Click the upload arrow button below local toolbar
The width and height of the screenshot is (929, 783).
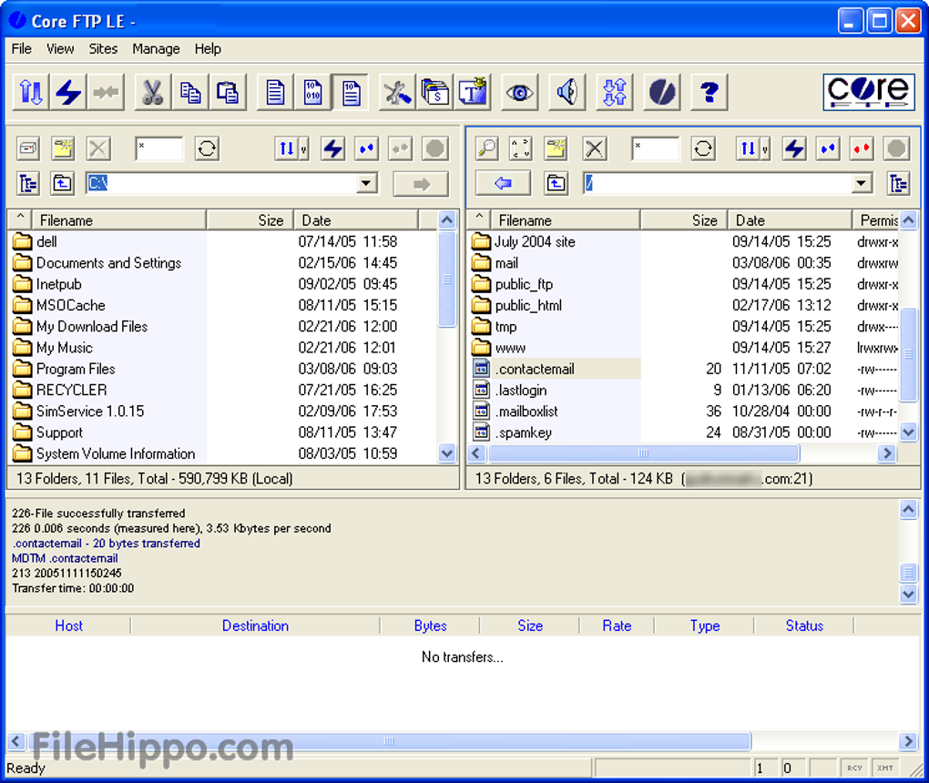(x=421, y=183)
